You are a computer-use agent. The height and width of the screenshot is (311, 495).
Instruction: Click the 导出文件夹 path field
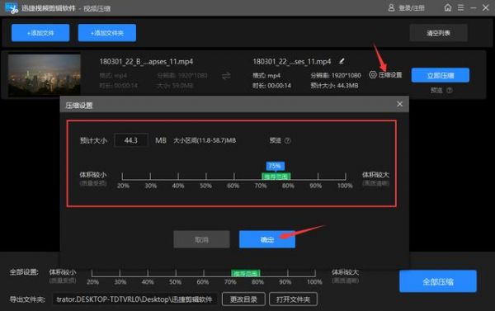[134, 299]
